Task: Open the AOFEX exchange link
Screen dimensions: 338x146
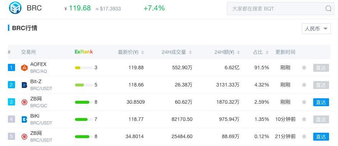Action: click(x=38, y=64)
